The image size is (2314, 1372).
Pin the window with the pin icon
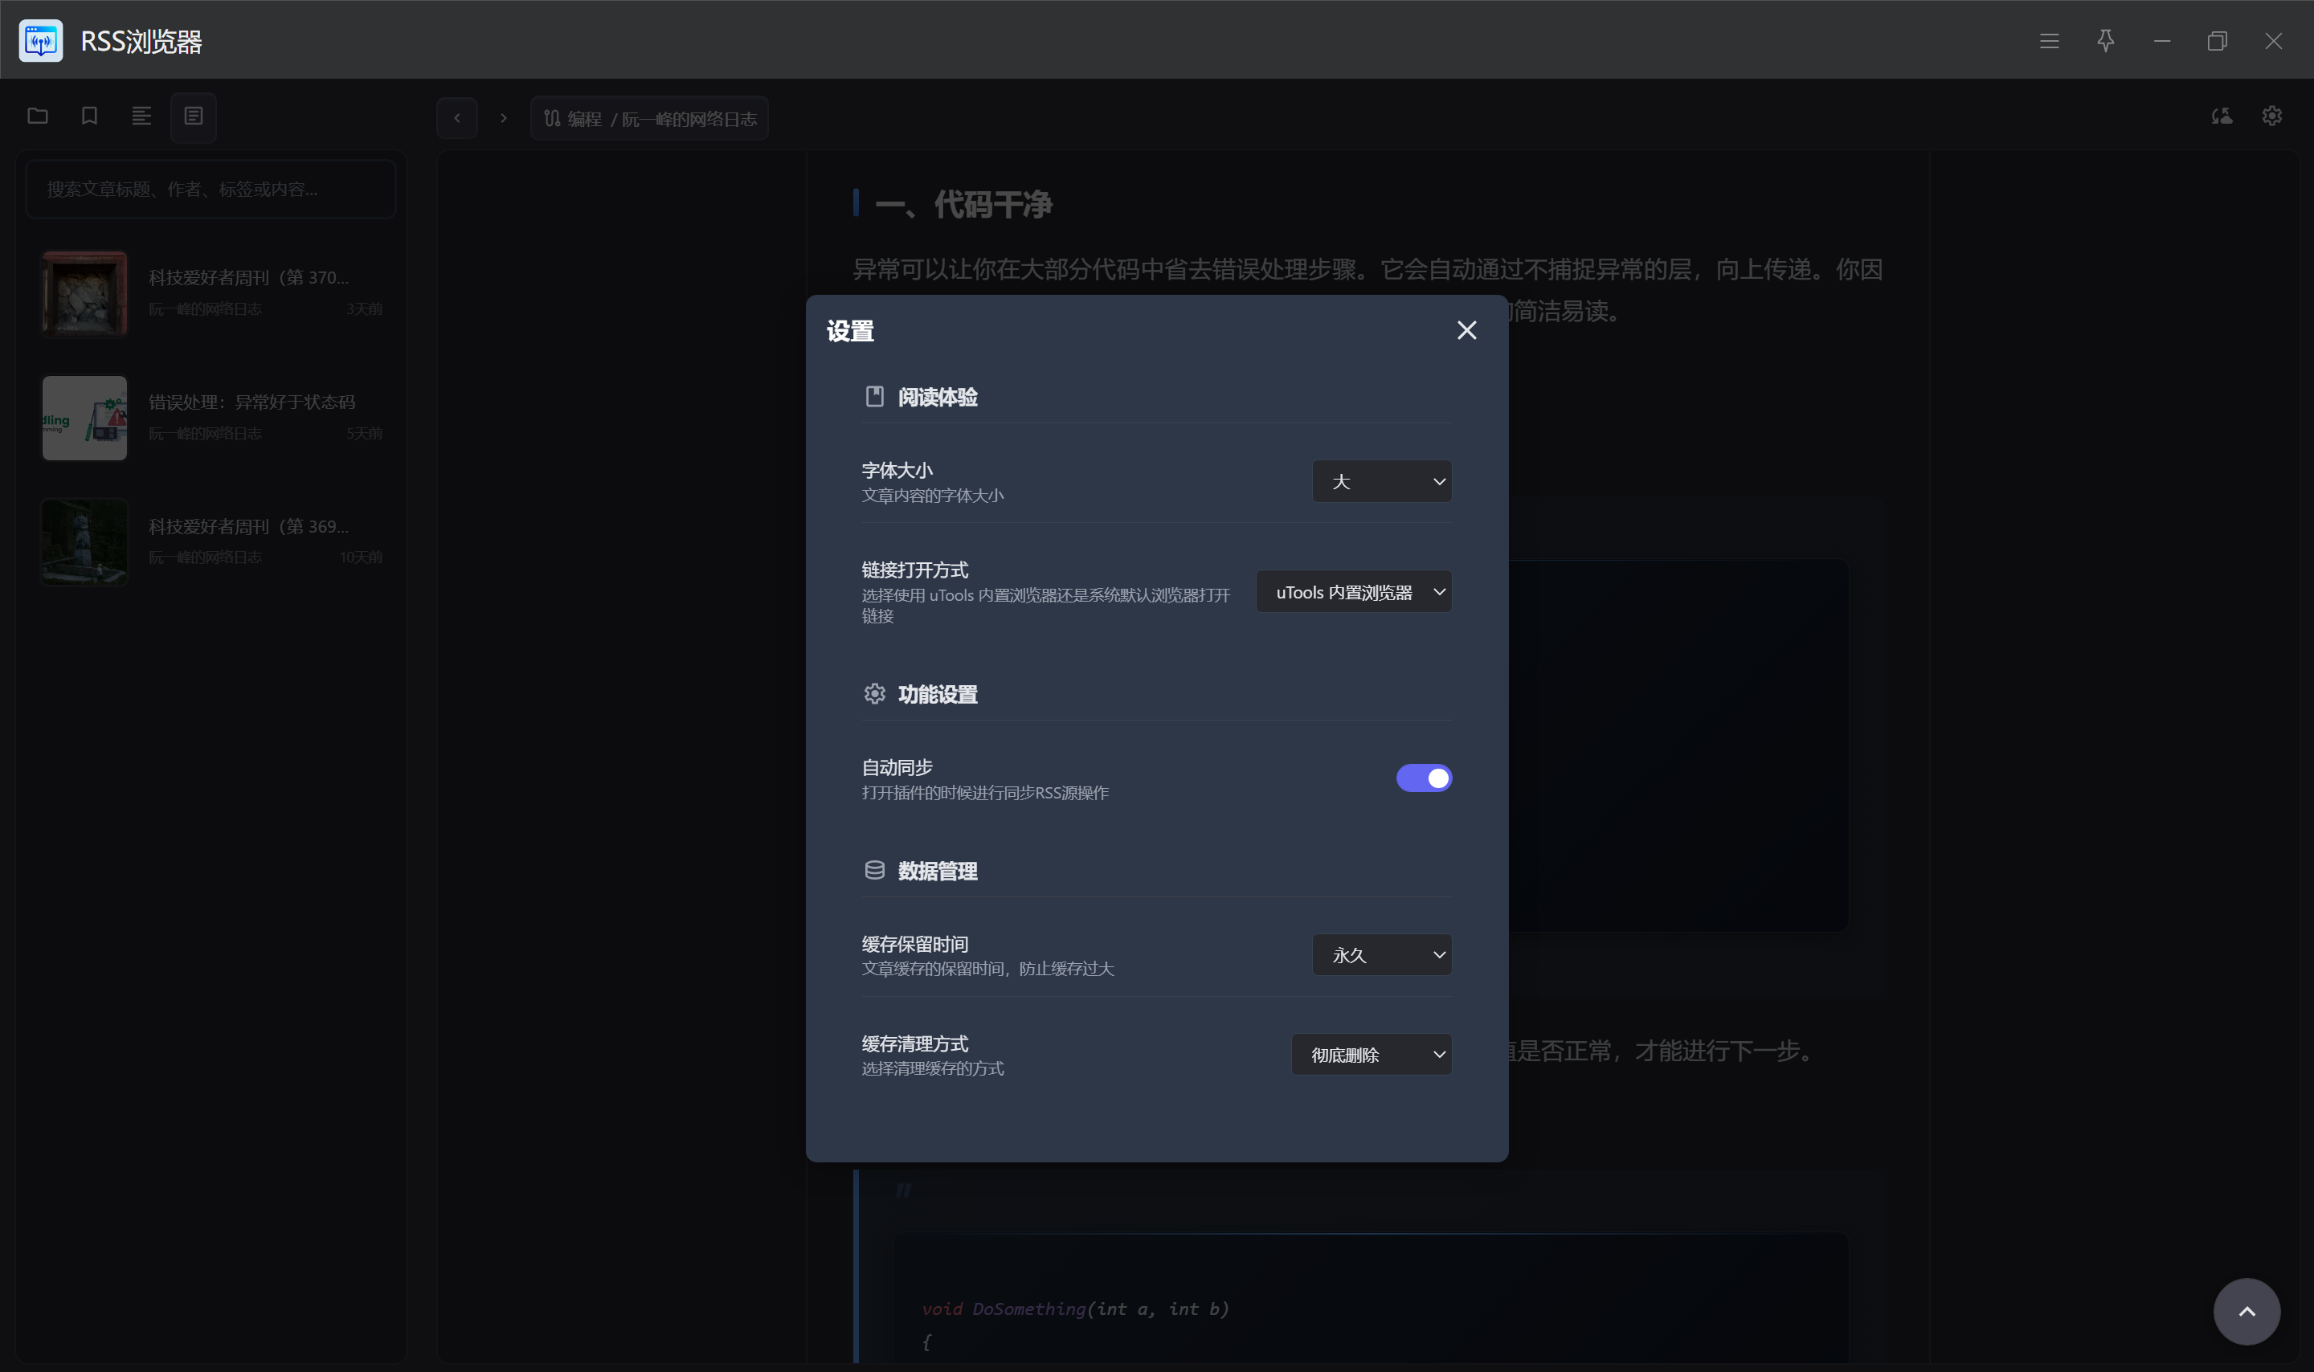[2105, 41]
